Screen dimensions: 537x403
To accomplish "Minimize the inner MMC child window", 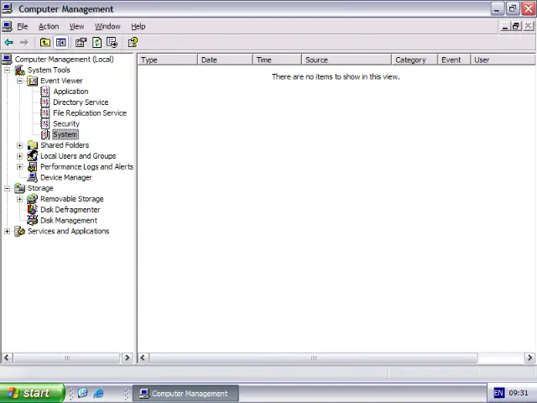I will tap(504, 26).
